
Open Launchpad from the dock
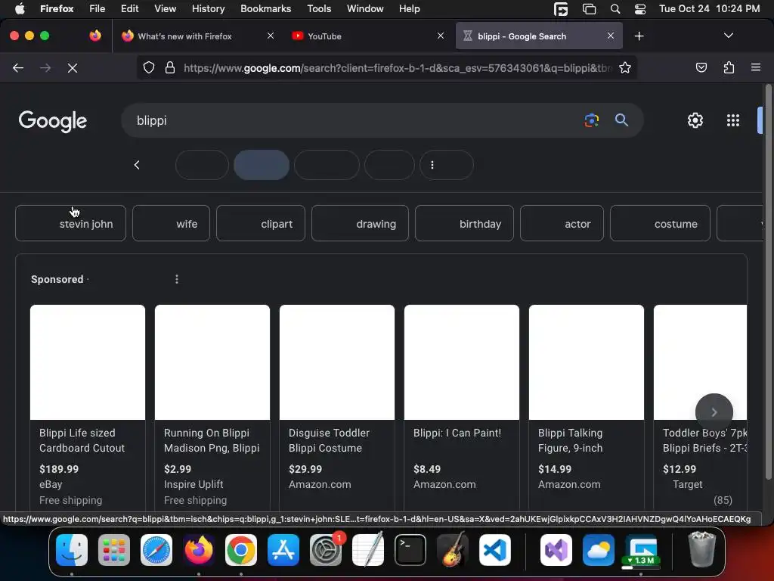[x=114, y=550]
